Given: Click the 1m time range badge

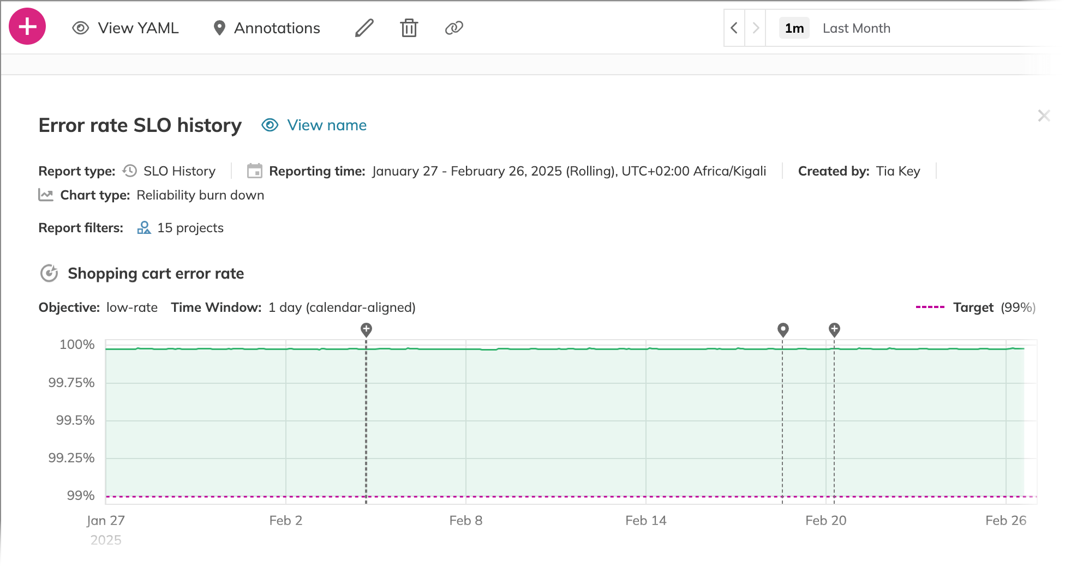Looking at the screenshot, I should [794, 28].
